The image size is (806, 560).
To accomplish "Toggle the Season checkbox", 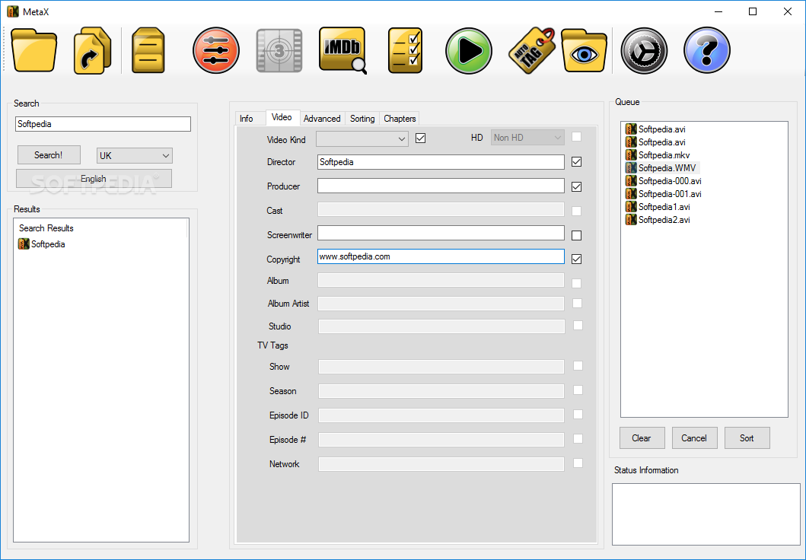I will tap(578, 390).
